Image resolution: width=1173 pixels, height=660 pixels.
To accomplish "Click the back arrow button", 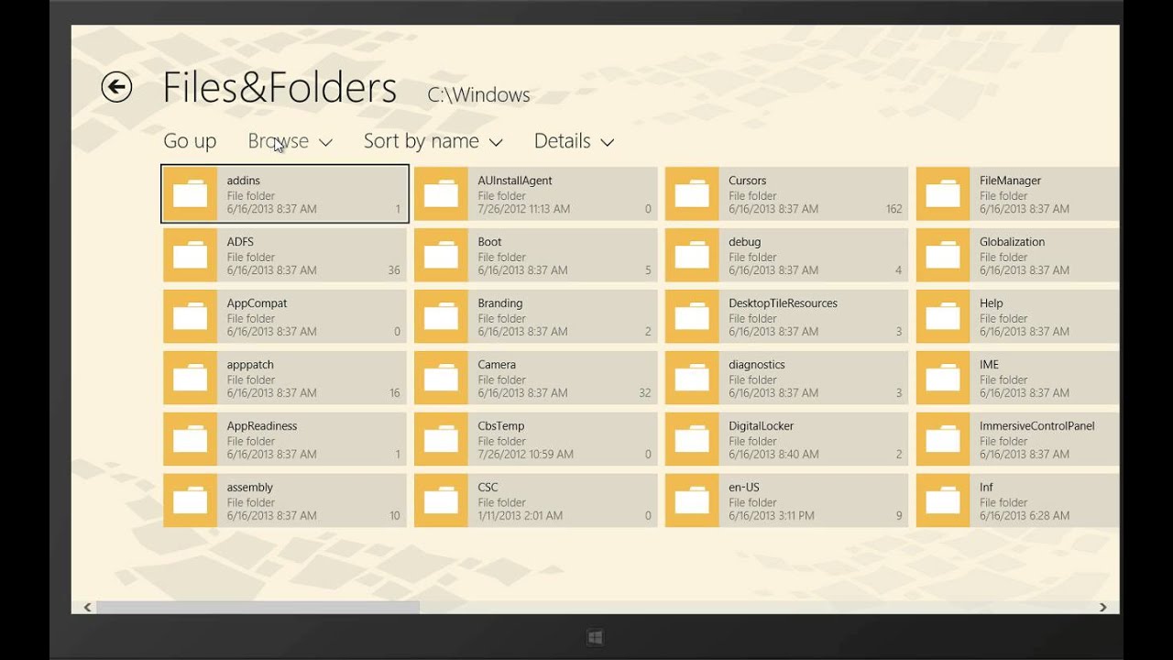I will click(116, 88).
